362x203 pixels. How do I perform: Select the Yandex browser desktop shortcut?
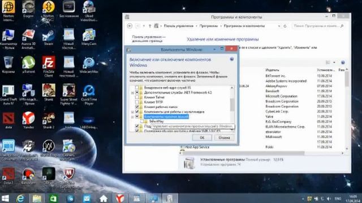click(x=28, y=120)
